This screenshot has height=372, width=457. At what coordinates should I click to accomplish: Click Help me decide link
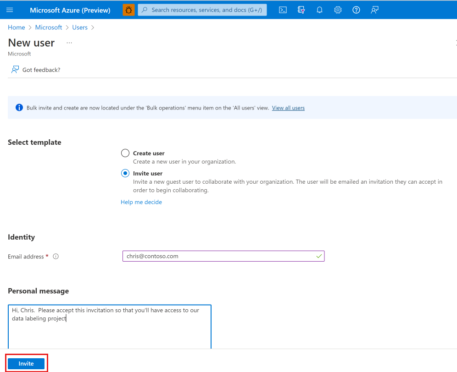(141, 202)
